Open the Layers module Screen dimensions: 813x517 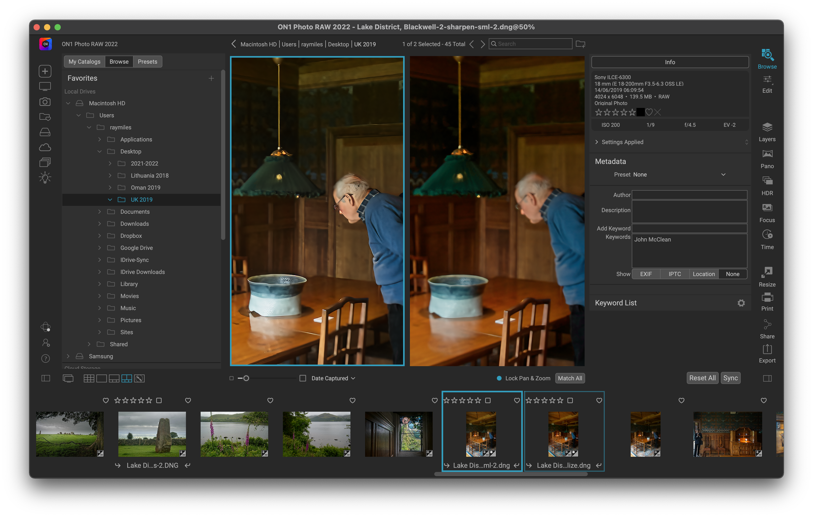(767, 128)
